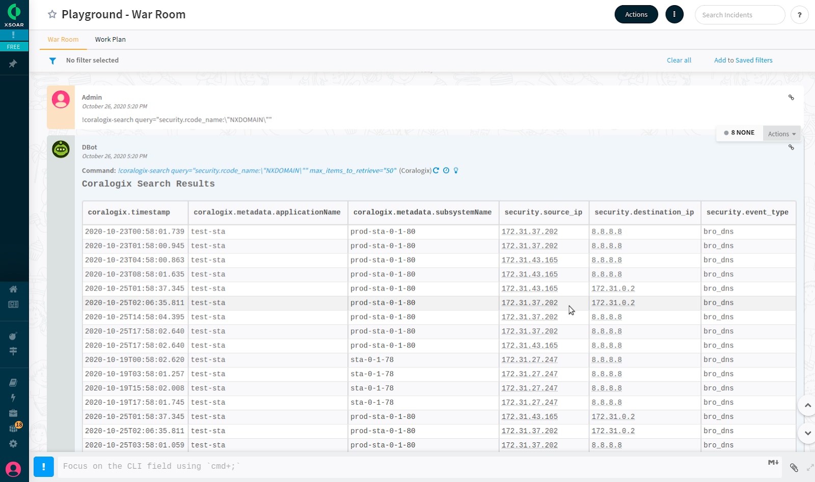This screenshot has width=815, height=482.
Task: Click the FREE label in the sidebar
Action: [13, 47]
